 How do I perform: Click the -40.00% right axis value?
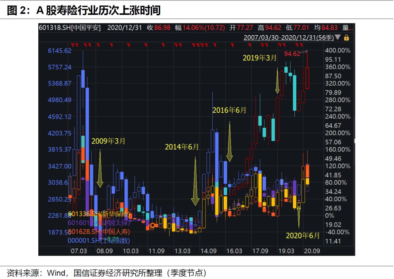[337, 232]
